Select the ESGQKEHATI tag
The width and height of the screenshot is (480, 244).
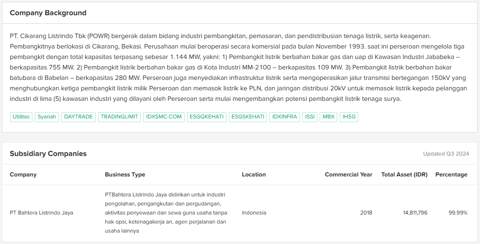coord(206,117)
